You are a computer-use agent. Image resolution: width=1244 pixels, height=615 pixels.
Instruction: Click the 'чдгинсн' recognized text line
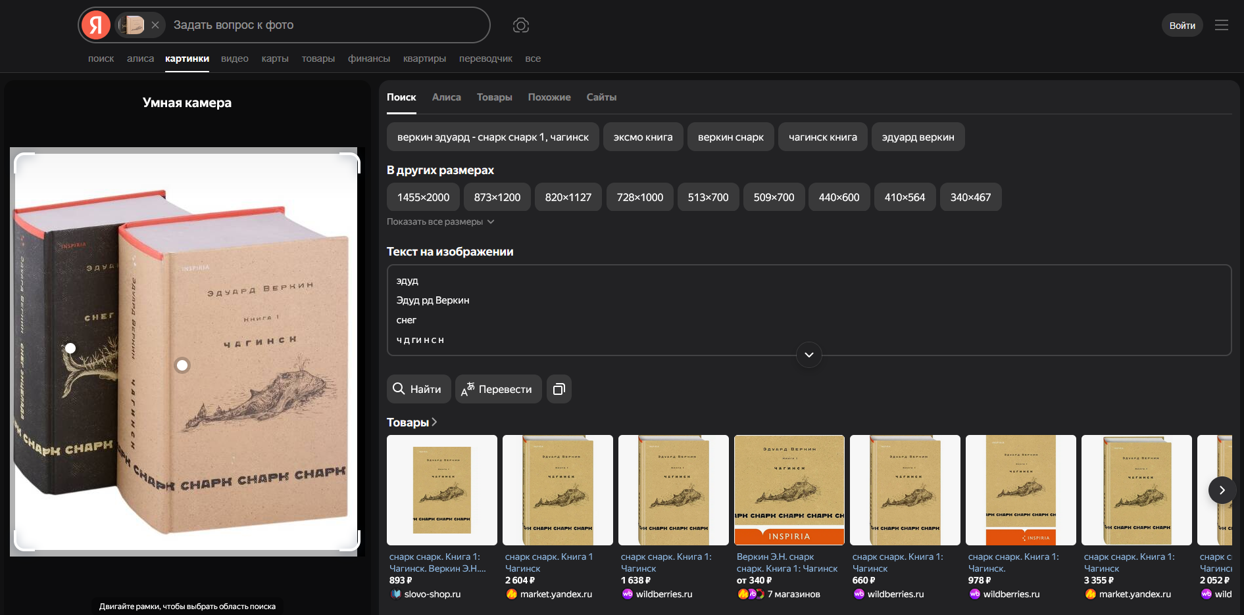(x=420, y=340)
